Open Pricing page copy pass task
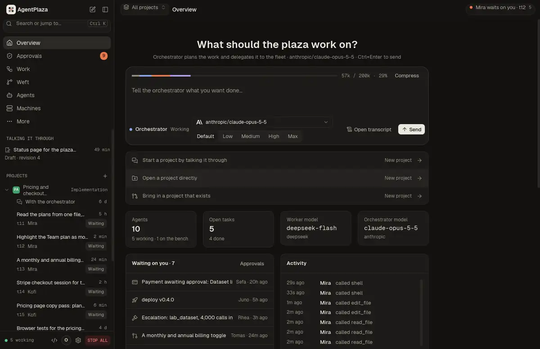The height and width of the screenshot is (349, 540). [62, 310]
